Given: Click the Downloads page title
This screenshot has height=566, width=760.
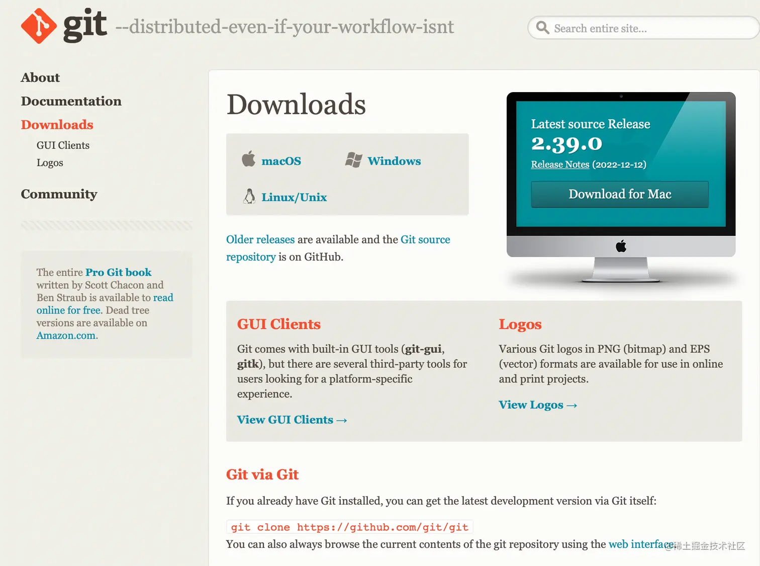Looking at the screenshot, I should 296,104.
